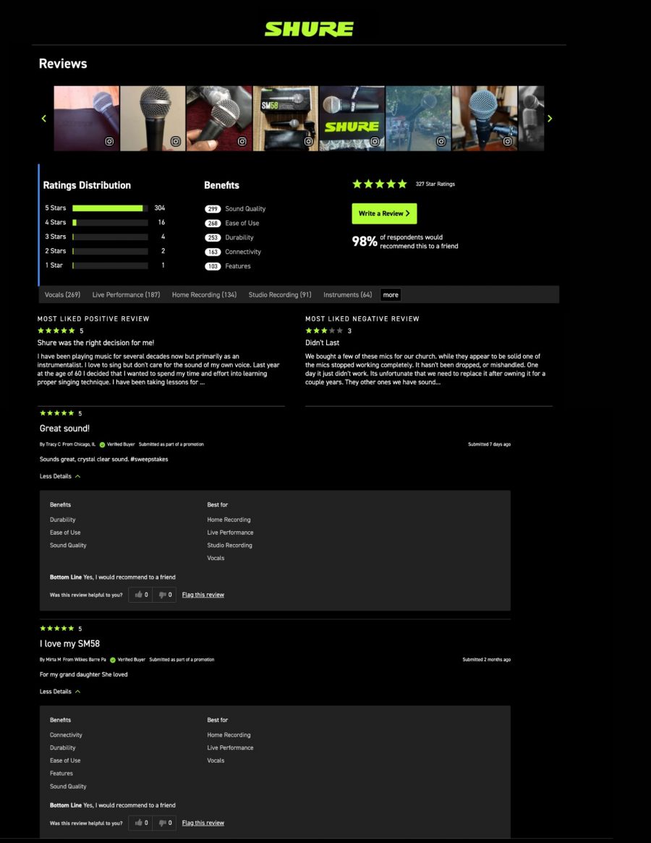Flag Tracy C's review
651x843 pixels.
pyautogui.click(x=203, y=595)
